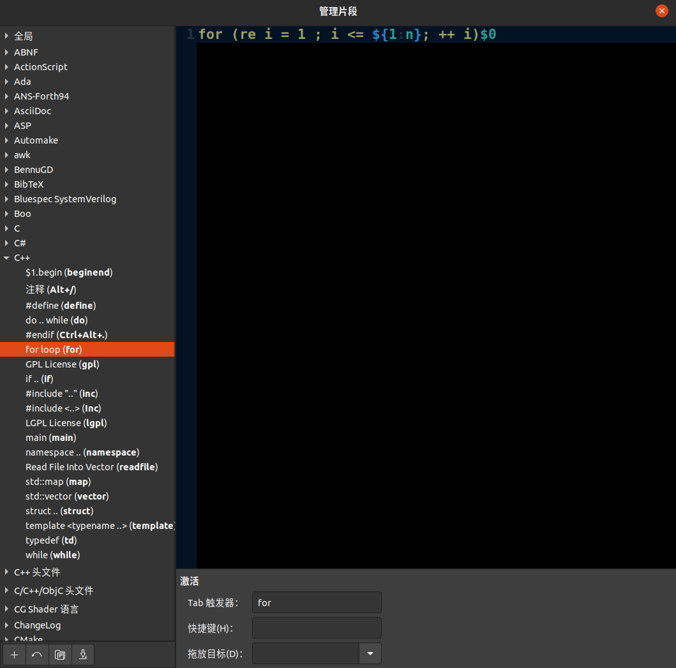This screenshot has height=668, width=676.
Task: Expand the Automake category
Action: point(6,140)
